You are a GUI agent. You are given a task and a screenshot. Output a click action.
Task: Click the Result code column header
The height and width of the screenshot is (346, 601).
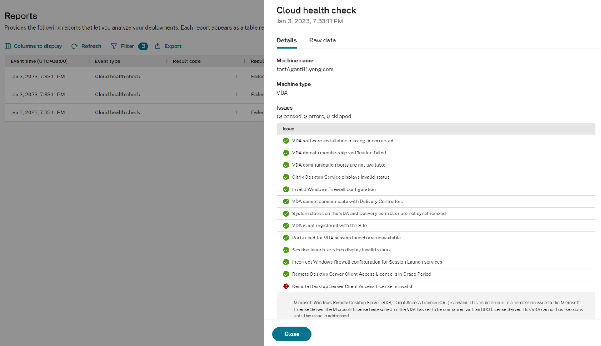coord(187,61)
